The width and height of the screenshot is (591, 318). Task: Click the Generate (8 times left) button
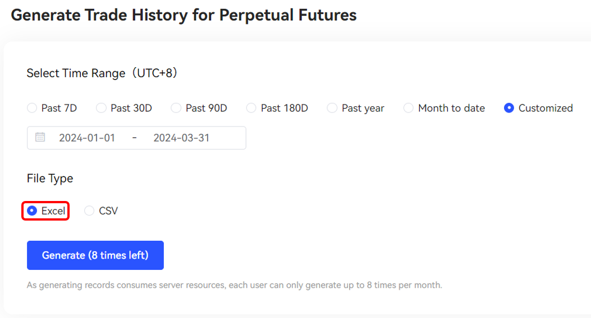click(x=95, y=255)
